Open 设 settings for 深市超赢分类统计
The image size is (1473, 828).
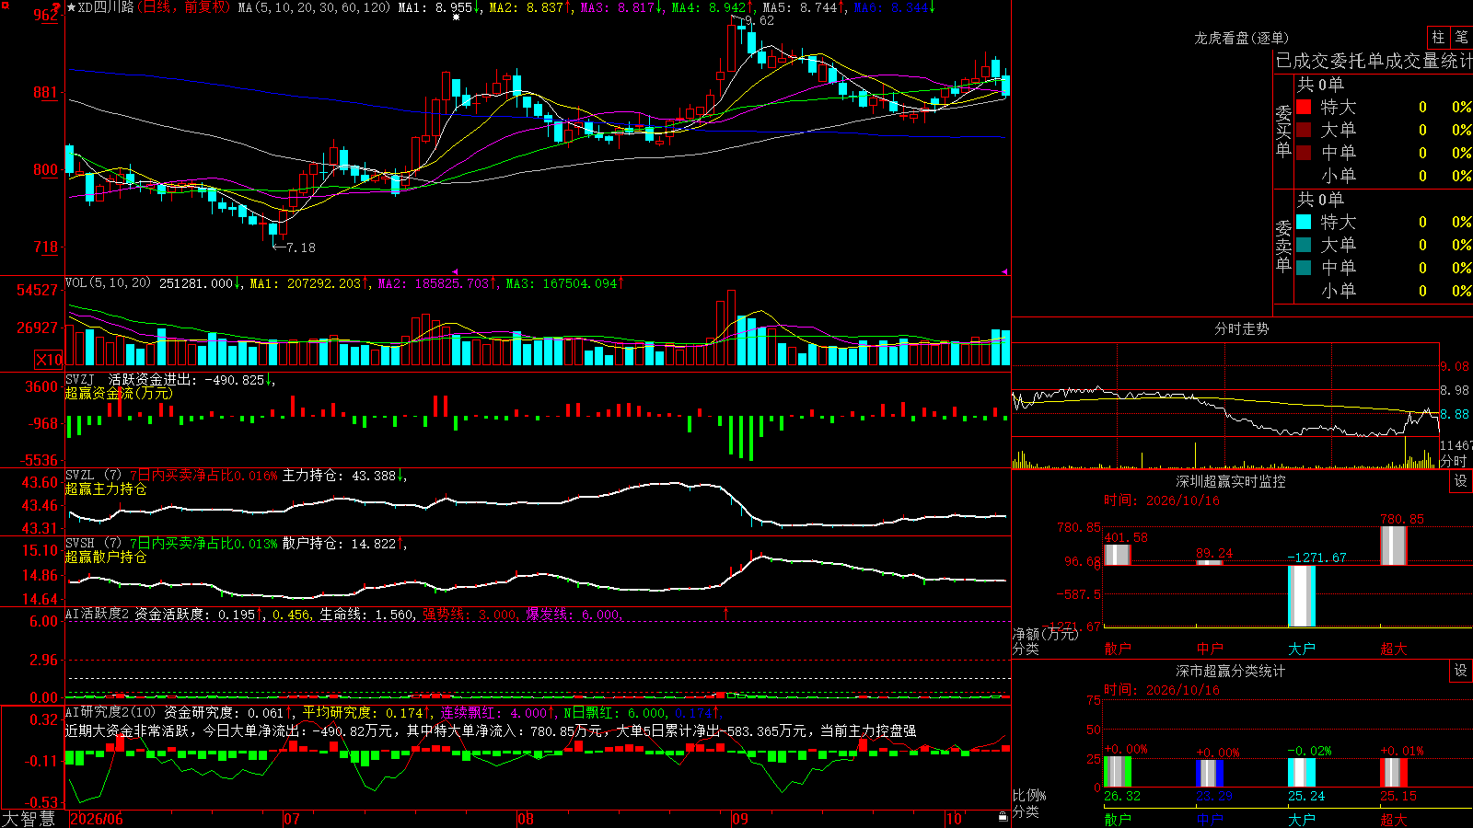tap(1461, 671)
